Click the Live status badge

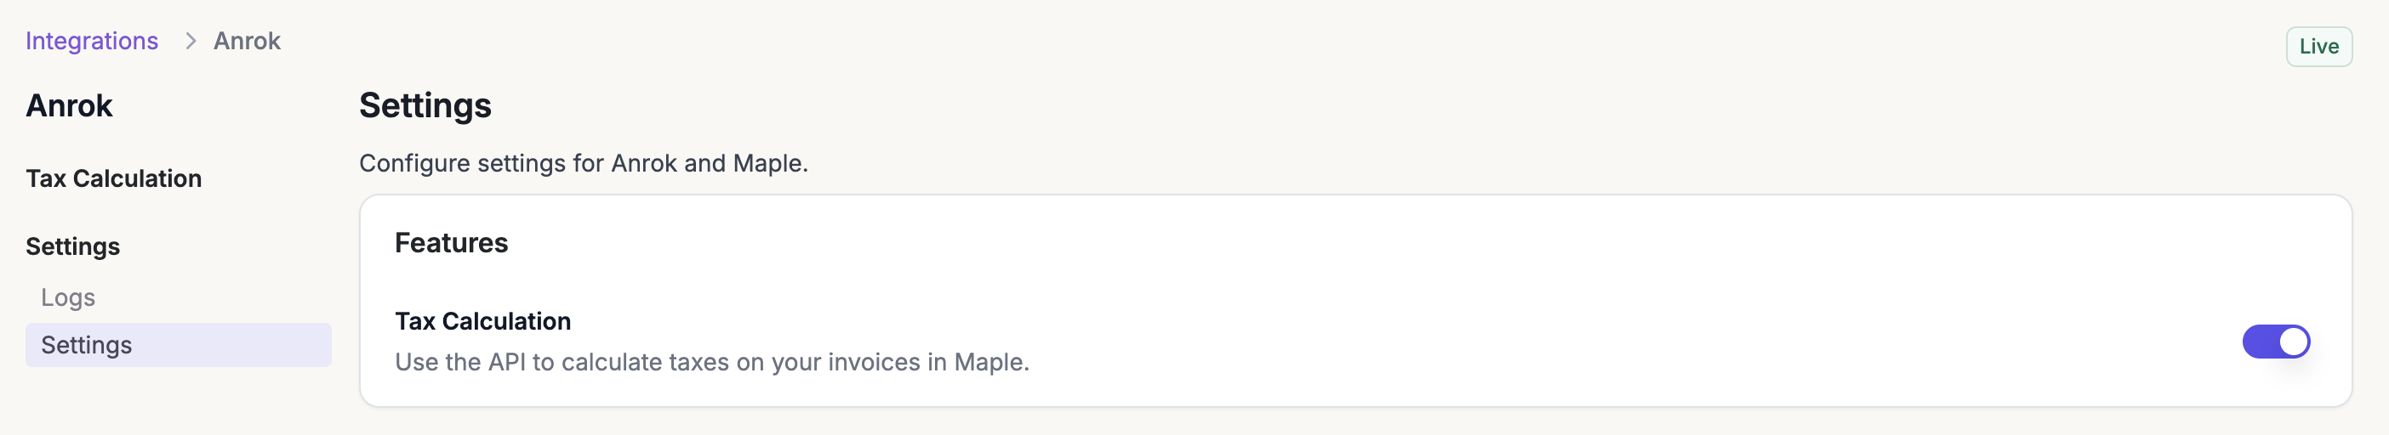[2318, 46]
